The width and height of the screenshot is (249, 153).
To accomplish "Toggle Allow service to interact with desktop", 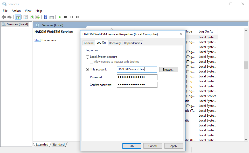I will (92, 62).
